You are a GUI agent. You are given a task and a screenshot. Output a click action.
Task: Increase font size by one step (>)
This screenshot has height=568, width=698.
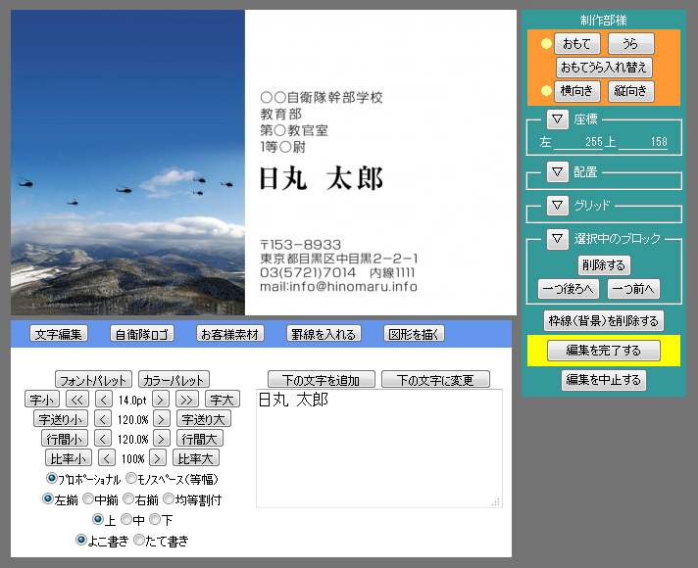tap(160, 399)
